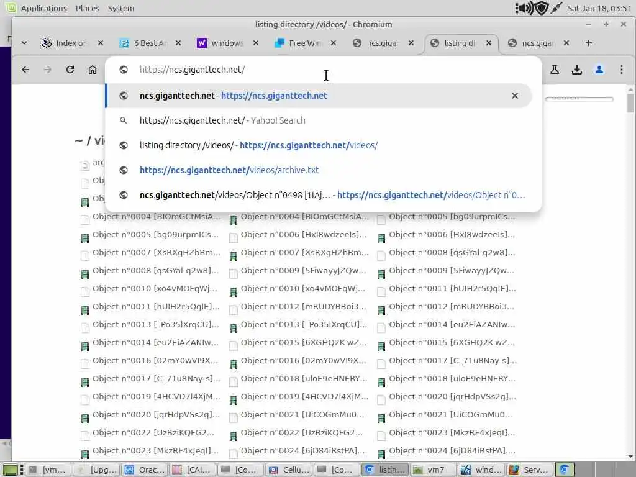Switch to the wind... taskbar window
The image size is (636, 477).
(481, 470)
